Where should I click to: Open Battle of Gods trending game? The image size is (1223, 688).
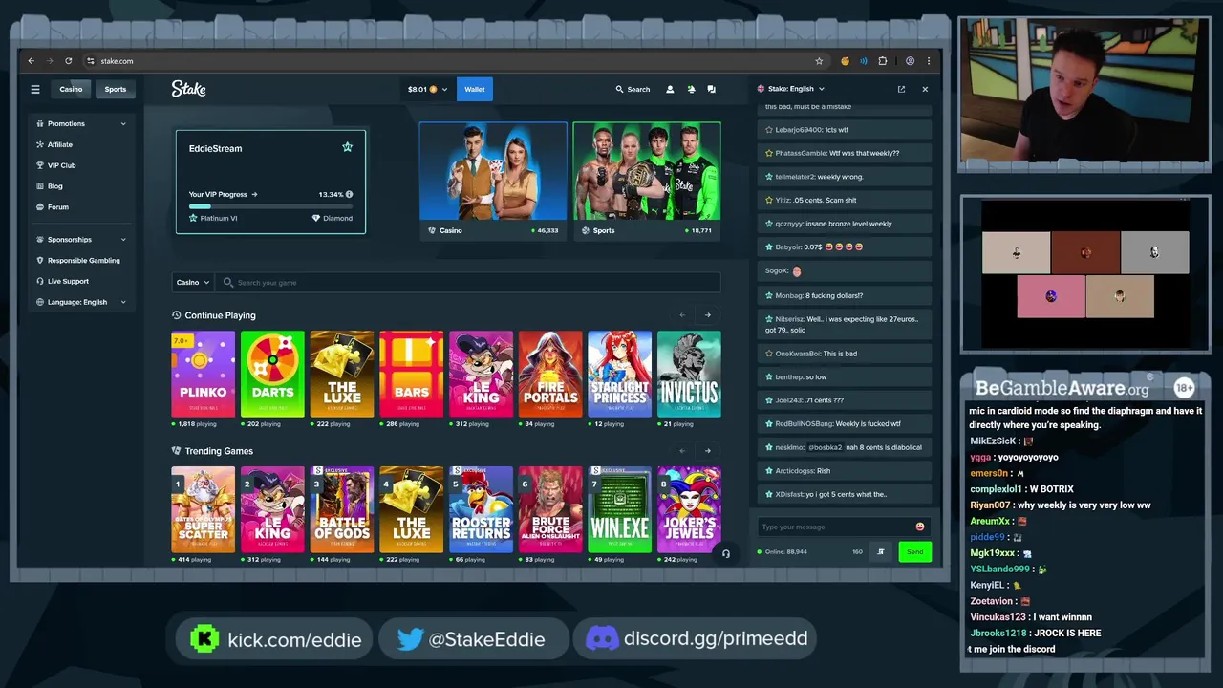(x=342, y=509)
